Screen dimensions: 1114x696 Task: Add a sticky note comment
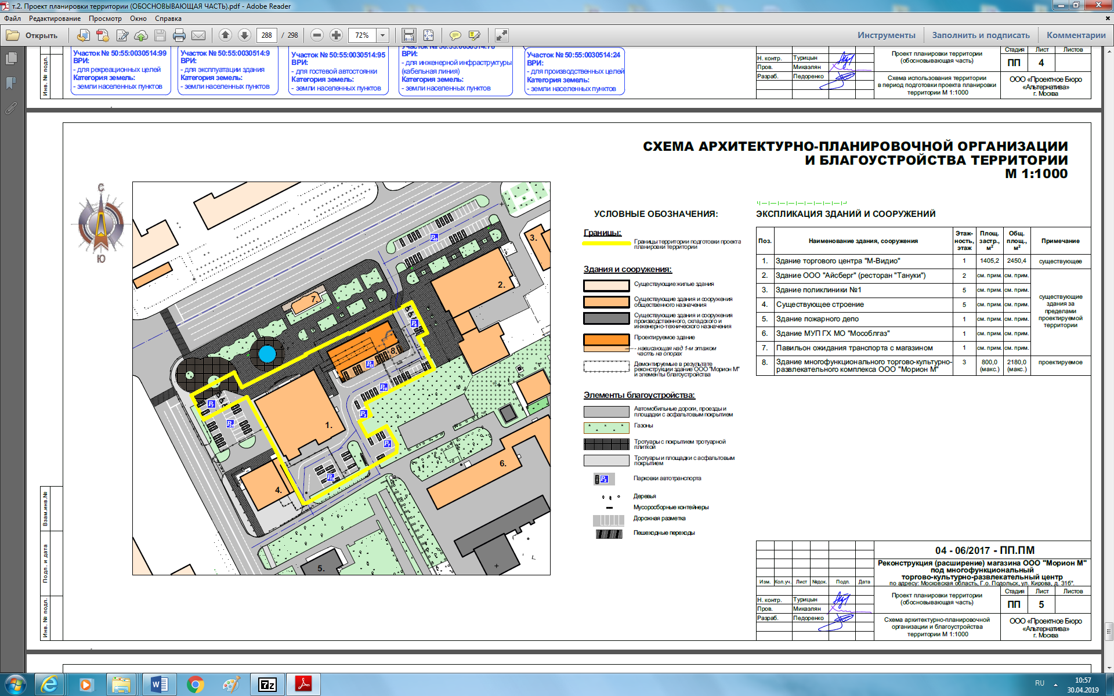[x=455, y=35]
